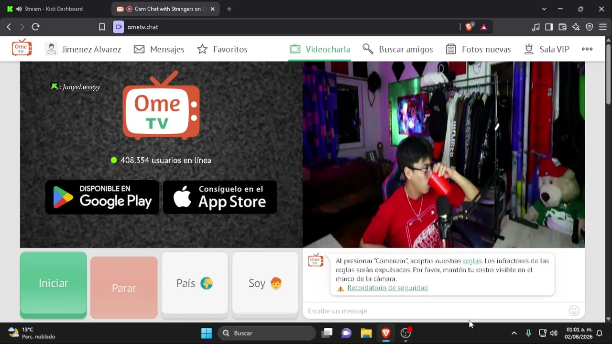
Task: Click the Jimenez Alvarez profile name
Action: [x=91, y=49]
